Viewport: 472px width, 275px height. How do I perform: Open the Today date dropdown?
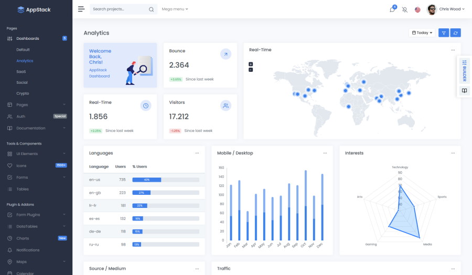coord(422,32)
